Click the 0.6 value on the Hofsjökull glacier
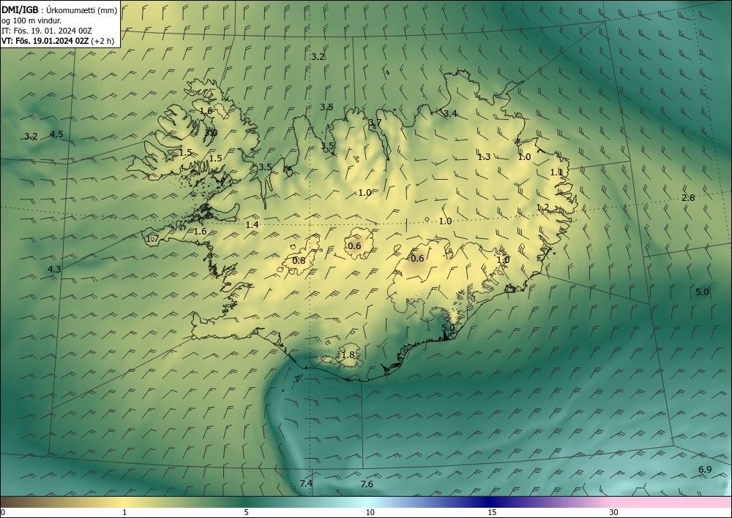The width and height of the screenshot is (732, 518). tap(355, 246)
